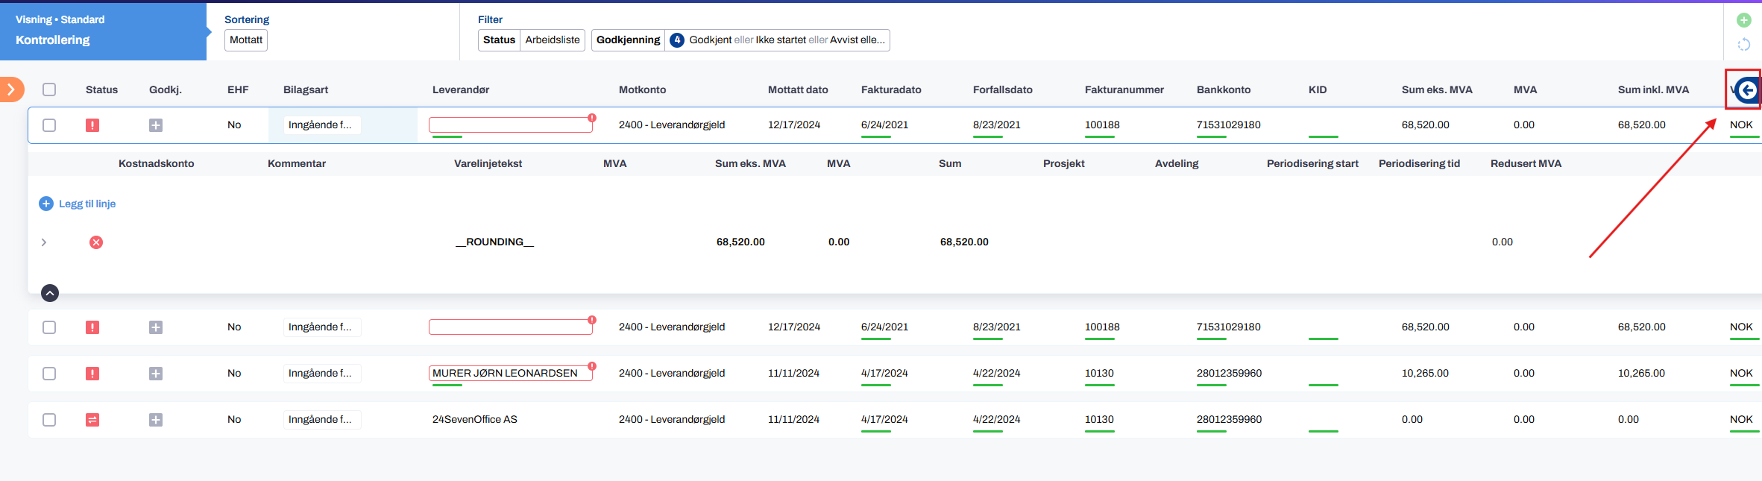
Task: Toggle the select-all checkbox in table header
Action: 49,89
